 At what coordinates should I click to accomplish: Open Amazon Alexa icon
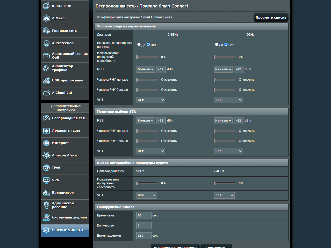coord(46,155)
